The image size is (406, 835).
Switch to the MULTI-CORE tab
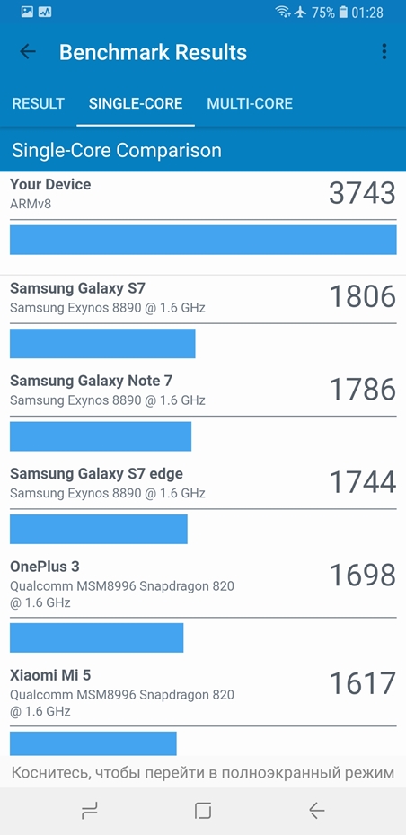(250, 103)
